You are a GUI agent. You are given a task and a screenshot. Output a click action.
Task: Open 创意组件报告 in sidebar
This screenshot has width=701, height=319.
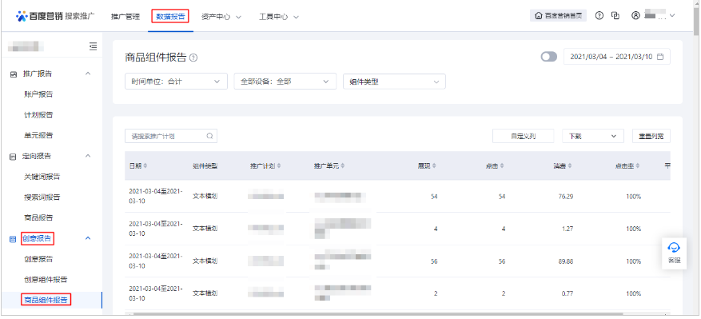click(x=46, y=280)
